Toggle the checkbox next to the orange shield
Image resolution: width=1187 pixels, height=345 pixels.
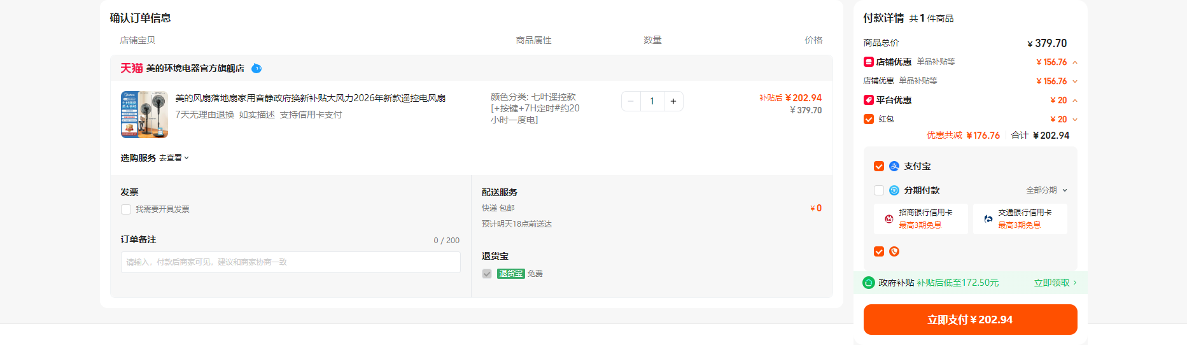pyautogui.click(x=879, y=251)
